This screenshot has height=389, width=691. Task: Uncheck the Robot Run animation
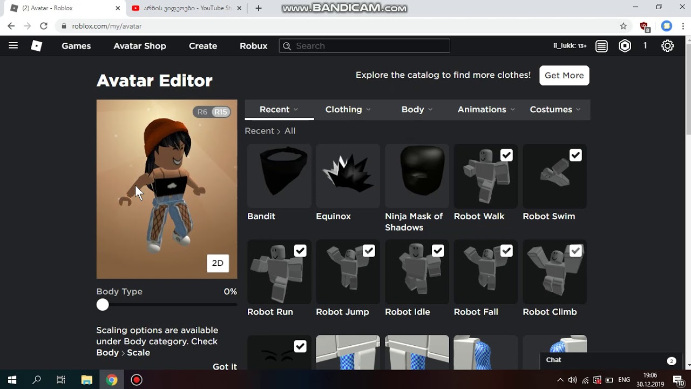pyautogui.click(x=300, y=251)
